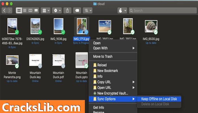Image resolution: width=198 pixels, height=113 pixels.
Task: Expand the Copy URL submenu
Action: point(113,82)
